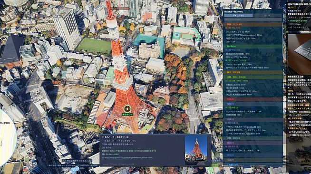Select the 浄土宗 東京教区 155m entry
This screenshot has width=311, height=174.
(239, 95)
